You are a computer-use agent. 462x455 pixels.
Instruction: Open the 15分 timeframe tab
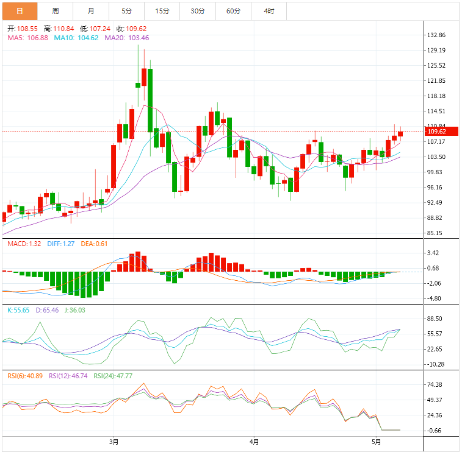point(162,11)
